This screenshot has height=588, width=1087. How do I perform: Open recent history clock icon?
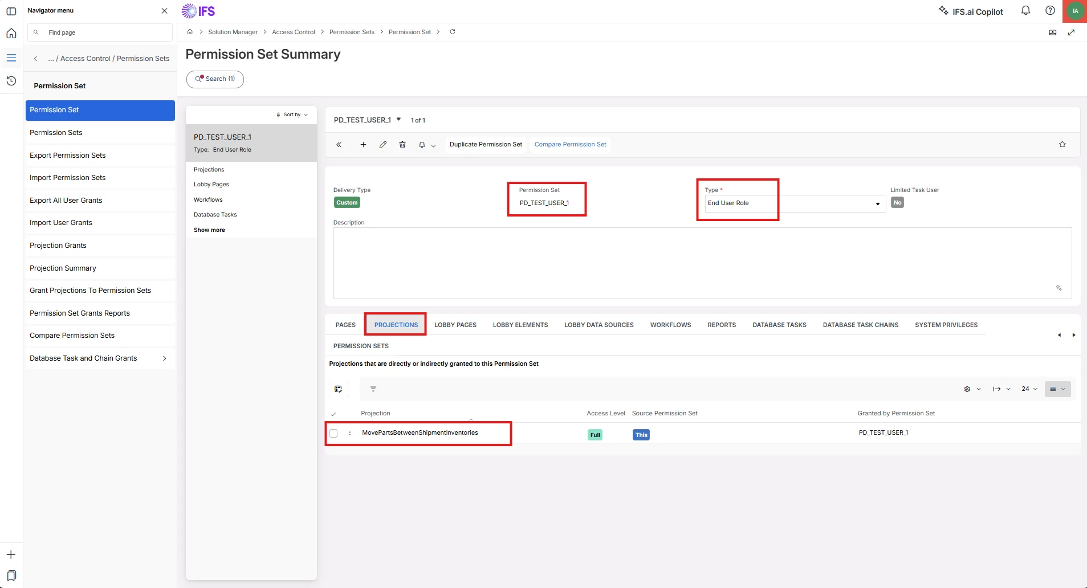(x=11, y=81)
